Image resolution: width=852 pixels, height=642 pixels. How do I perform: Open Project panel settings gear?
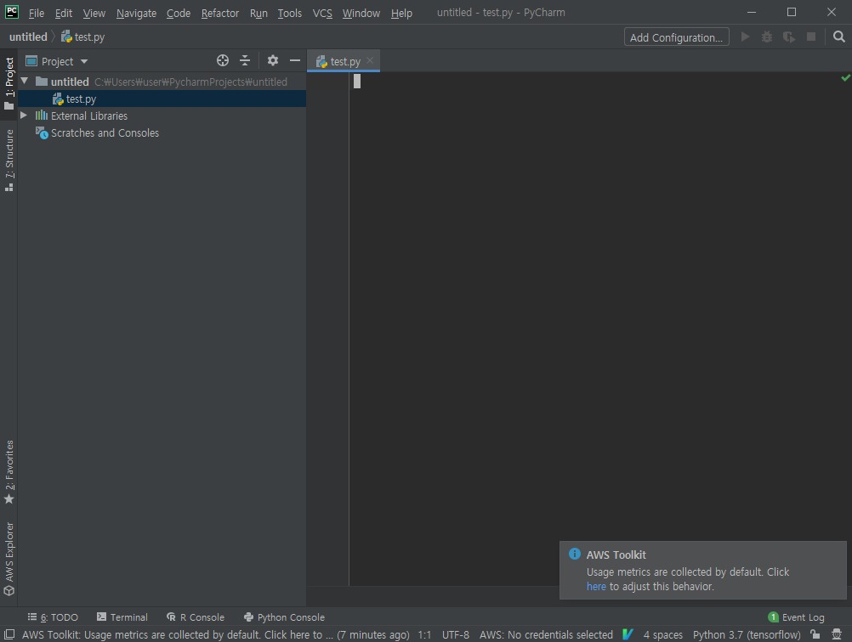click(x=273, y=61)
